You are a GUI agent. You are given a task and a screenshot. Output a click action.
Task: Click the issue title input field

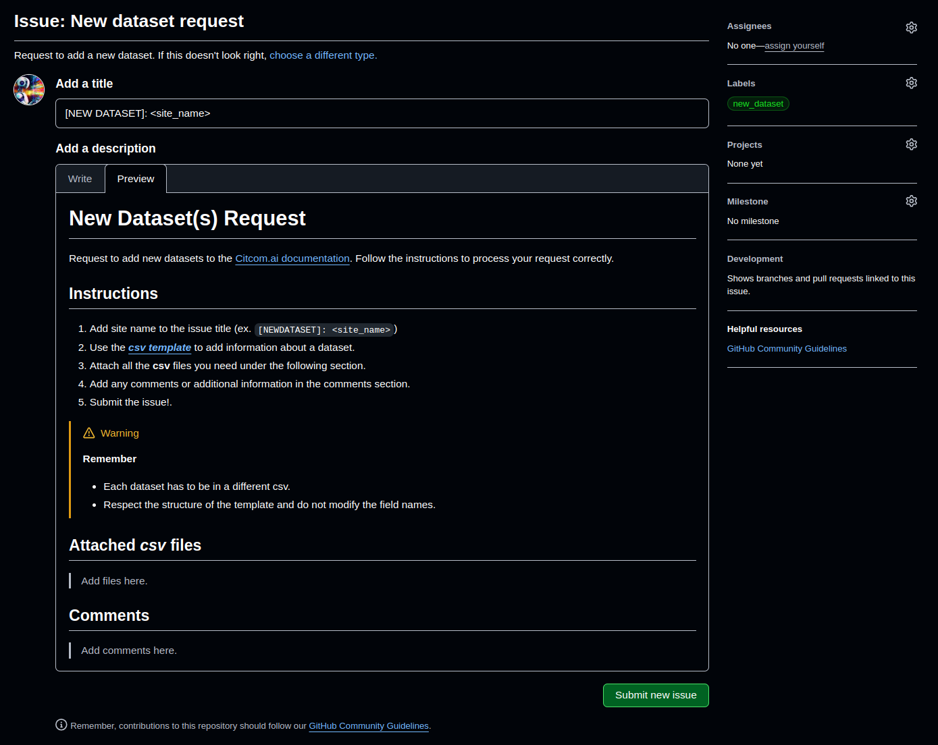coord(382,113)
